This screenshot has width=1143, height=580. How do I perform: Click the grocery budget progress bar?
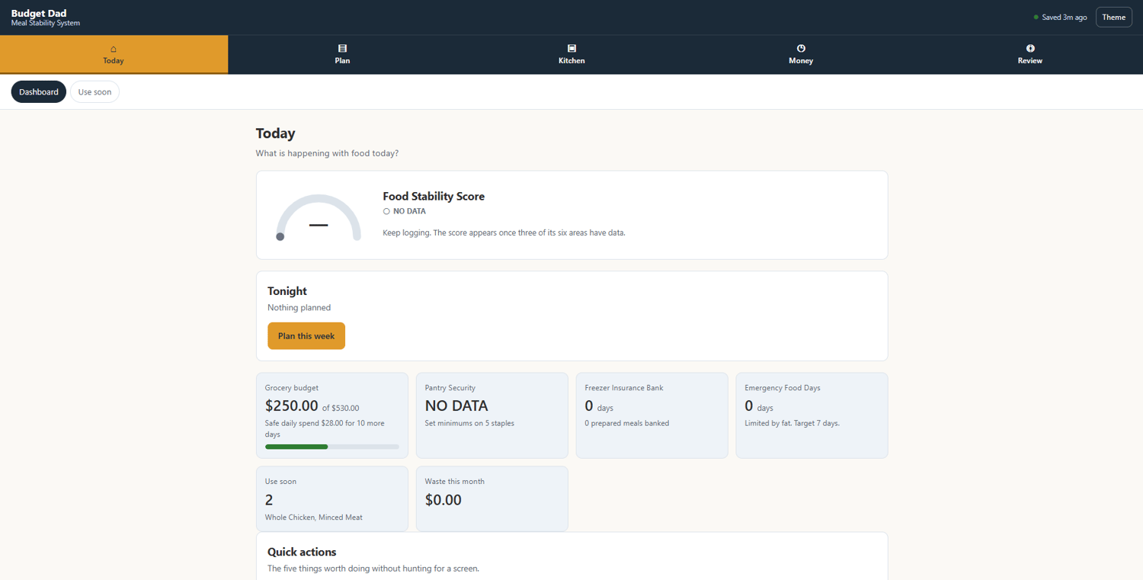click(x=332, y=447)
